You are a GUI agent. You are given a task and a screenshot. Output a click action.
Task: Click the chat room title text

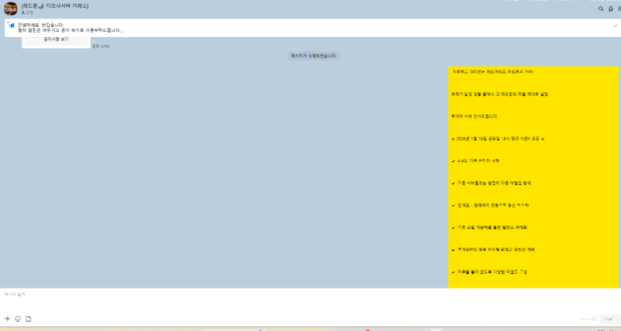(x=55, y=5)
